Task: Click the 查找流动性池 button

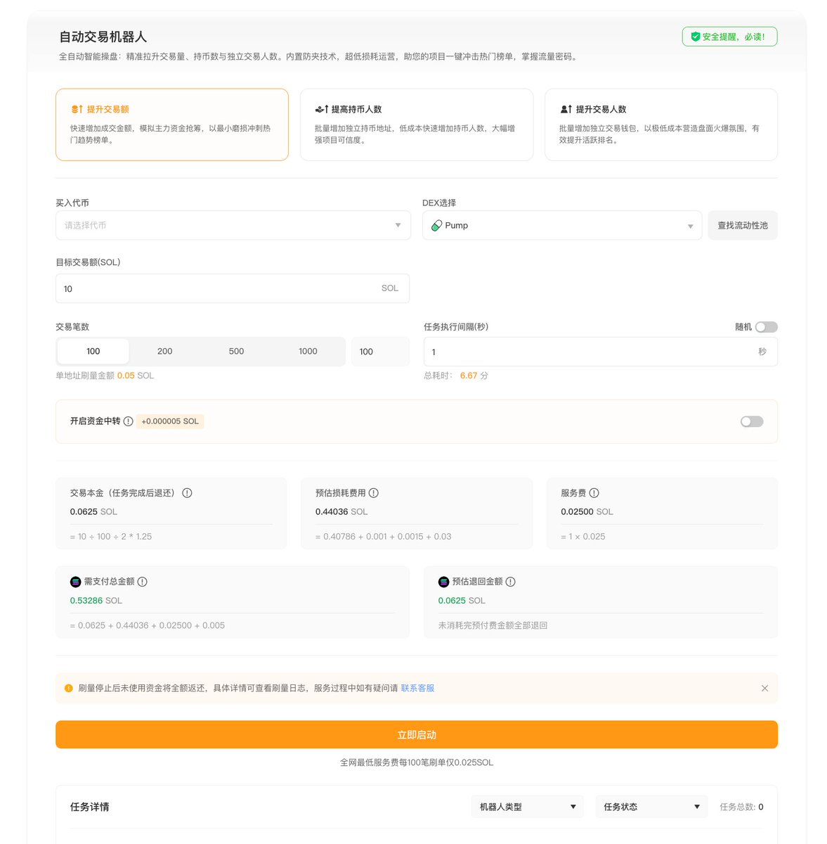Action: click(x=743, y=225)
